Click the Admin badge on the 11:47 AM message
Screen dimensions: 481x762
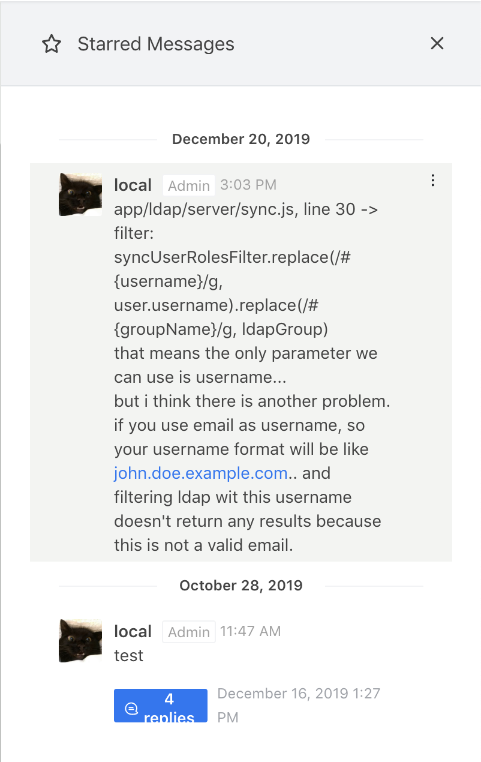189,632
